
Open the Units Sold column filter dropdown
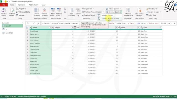coord(116,28)
